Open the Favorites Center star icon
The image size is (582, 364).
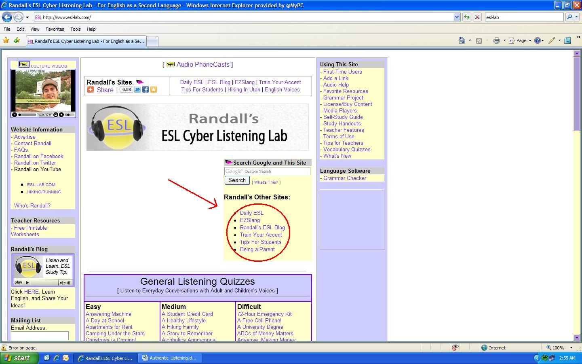pos(6,40)
